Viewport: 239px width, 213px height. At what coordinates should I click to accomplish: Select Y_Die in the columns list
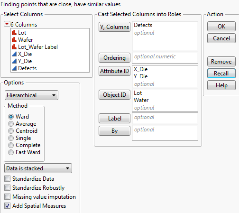(x=25, y=61)
